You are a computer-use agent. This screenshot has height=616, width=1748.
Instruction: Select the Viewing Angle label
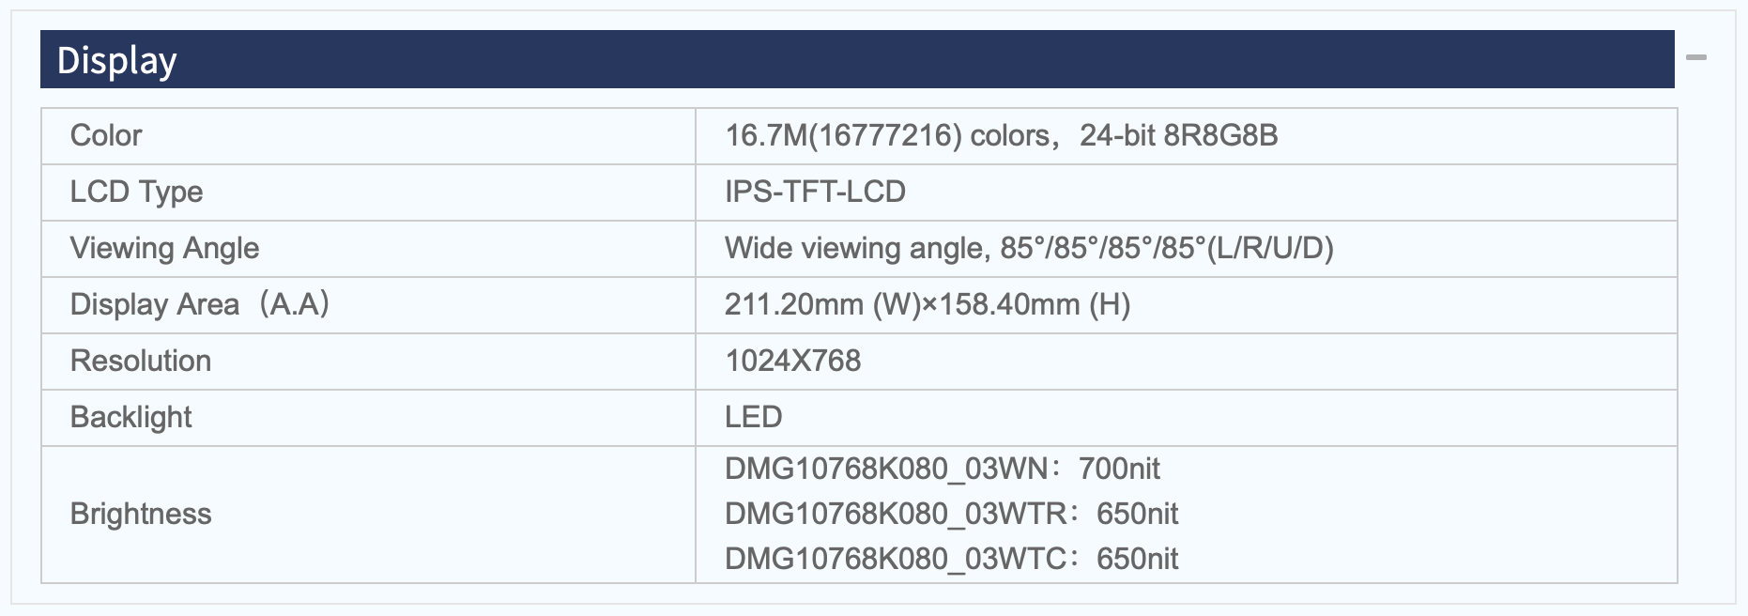pos(164,248)
